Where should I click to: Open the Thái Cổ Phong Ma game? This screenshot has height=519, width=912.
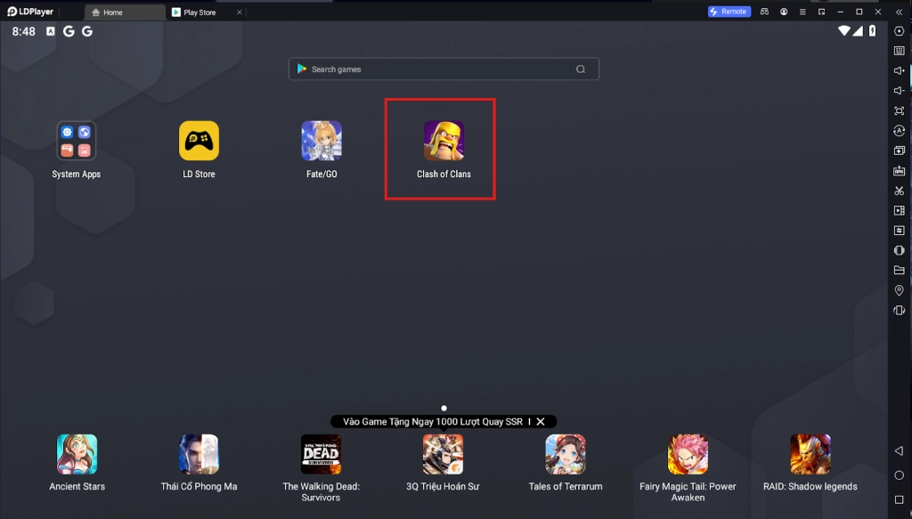pyautogui.click(x=199, y=454)
